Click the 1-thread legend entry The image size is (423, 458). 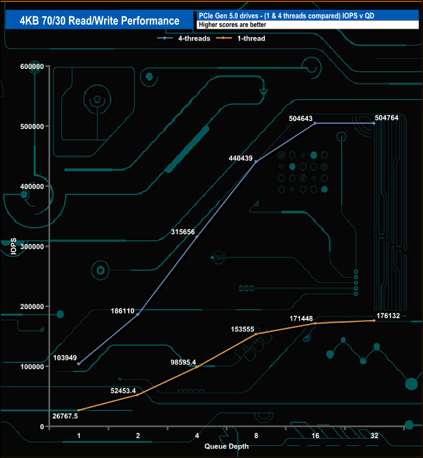(x=241, y=38)
